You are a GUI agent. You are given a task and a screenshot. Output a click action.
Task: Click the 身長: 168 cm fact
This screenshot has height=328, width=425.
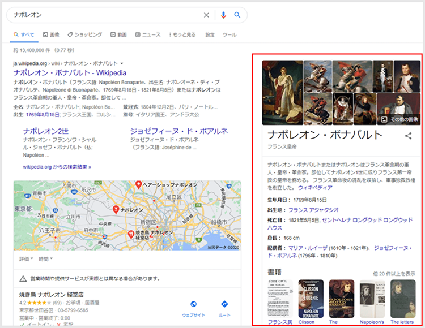point(283,238)
